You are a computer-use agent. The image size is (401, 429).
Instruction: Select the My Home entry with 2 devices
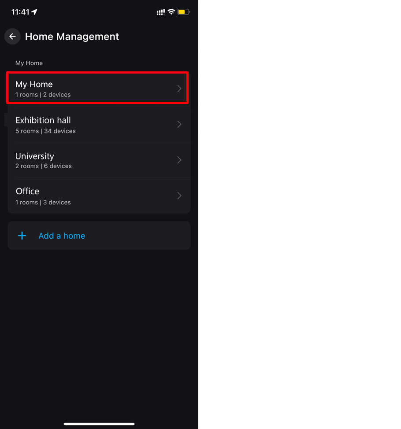[x=88, y=89]
